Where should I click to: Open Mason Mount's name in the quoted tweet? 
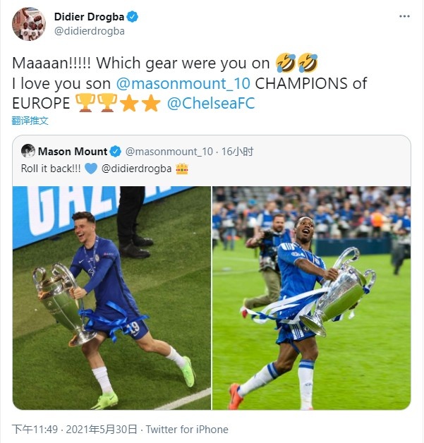pyautogui.click(x=73, y=151)
